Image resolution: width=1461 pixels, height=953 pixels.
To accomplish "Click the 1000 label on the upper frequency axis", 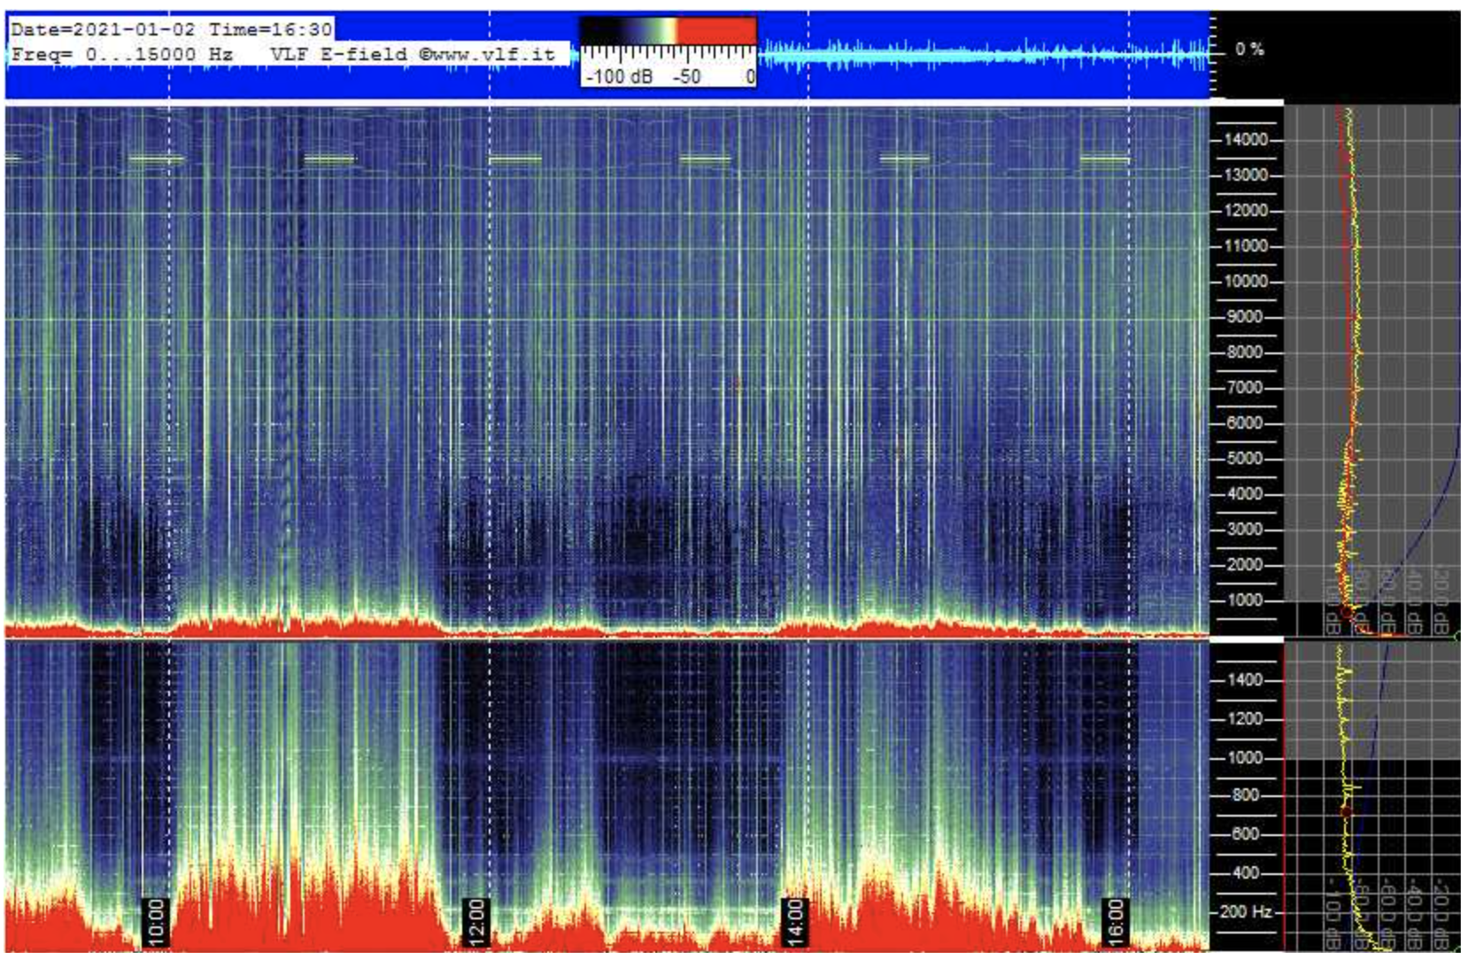I will (x=1244, y=600).
